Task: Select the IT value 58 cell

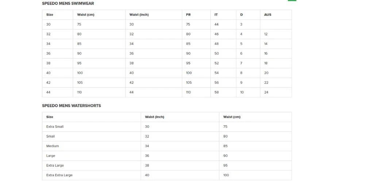Action: pos(216,92)
